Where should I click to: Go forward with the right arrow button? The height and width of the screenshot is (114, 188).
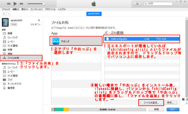tap(9, 14)
